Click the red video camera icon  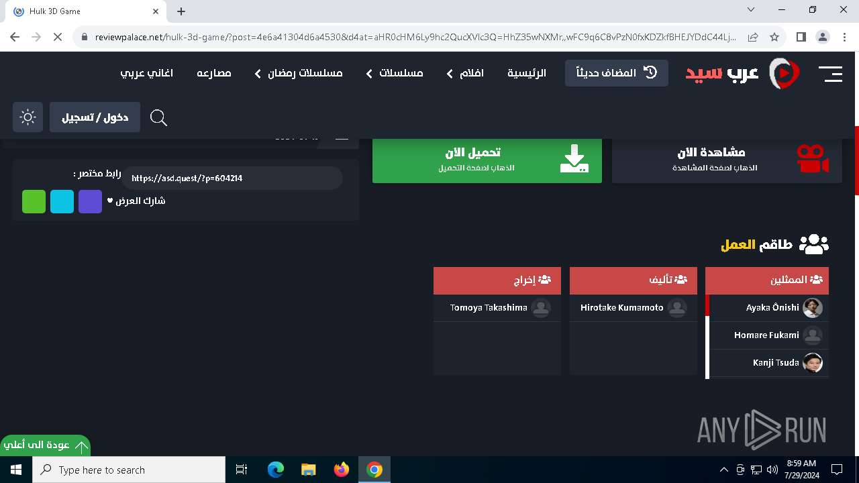[813, 159]
